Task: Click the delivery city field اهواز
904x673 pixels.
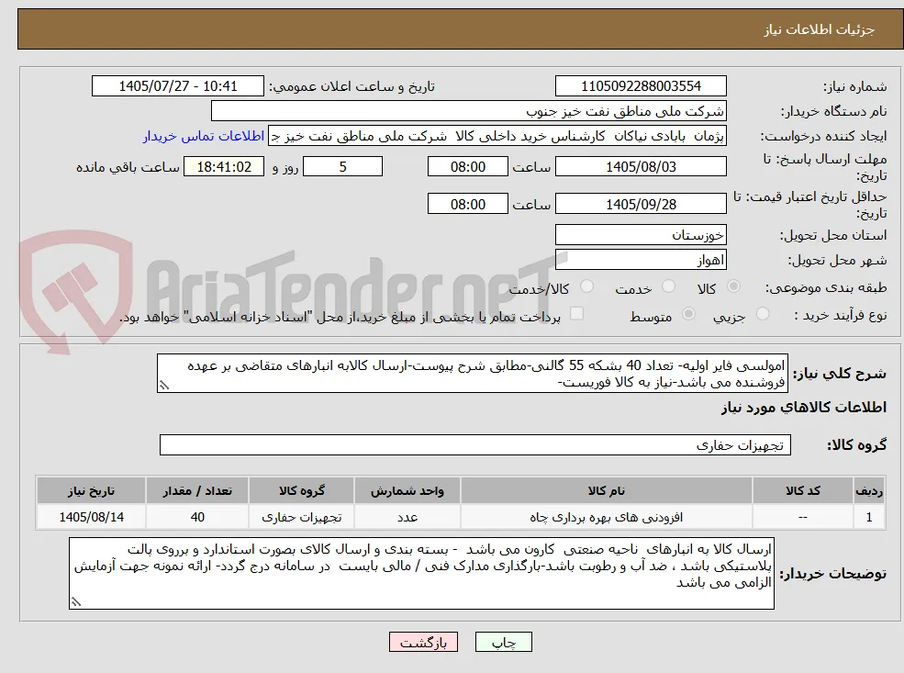Action: (641, 260)
